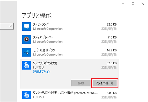The image size is (148, 102).
Task: Focus the search input field
Action: tap(7, 26)
